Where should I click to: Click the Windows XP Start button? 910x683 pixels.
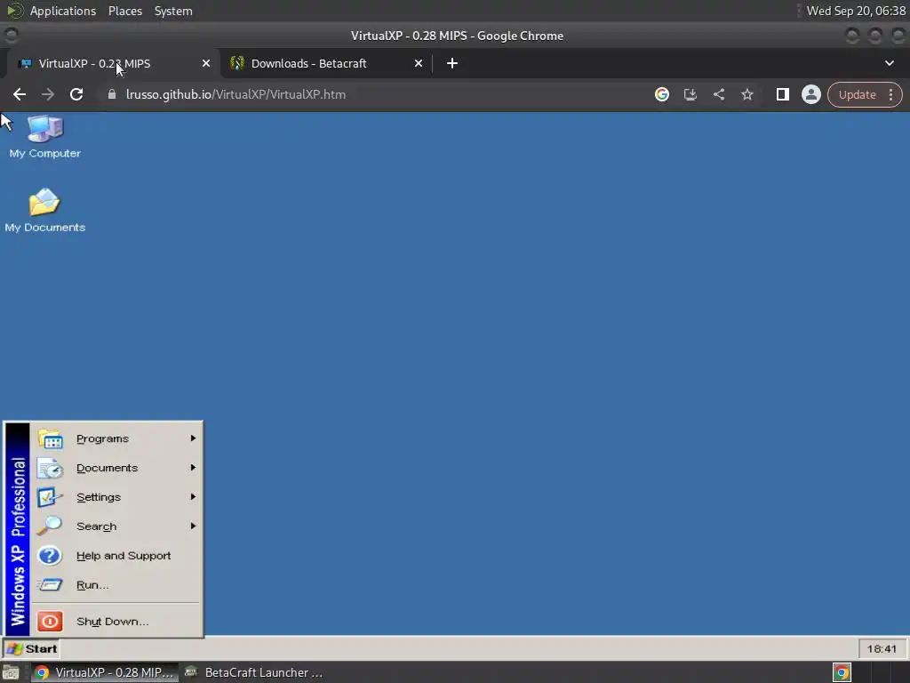pyautogui.click(x=31, y=648)
